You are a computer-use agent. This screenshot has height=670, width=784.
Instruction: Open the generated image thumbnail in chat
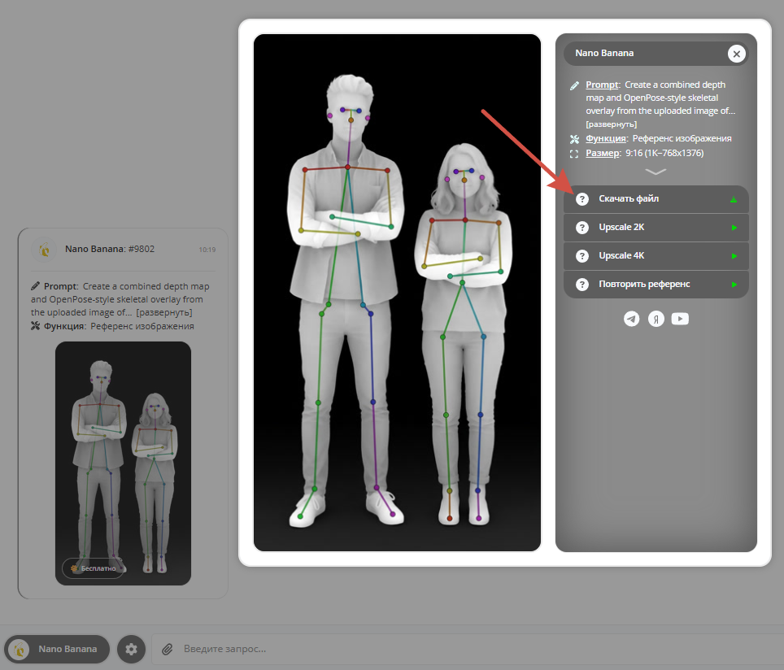[123, 463]
